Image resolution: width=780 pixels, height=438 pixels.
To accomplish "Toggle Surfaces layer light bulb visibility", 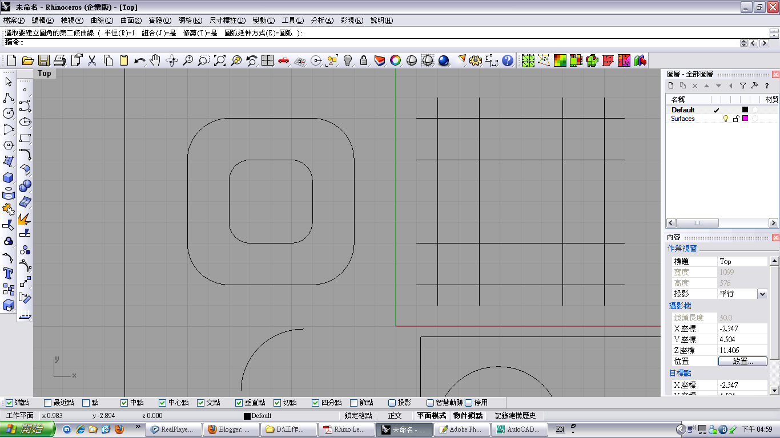I will pos(726,119).
